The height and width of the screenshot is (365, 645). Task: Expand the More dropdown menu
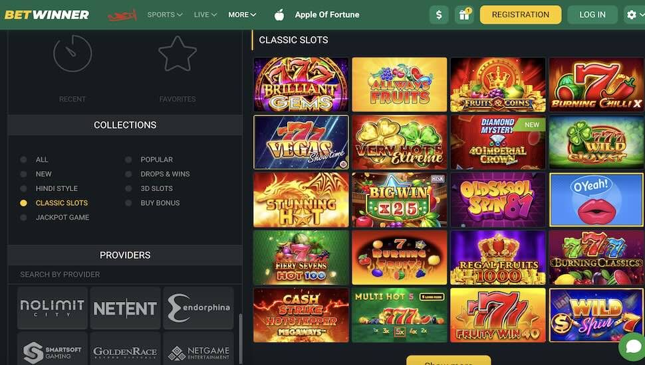click(x=242, y=15)
